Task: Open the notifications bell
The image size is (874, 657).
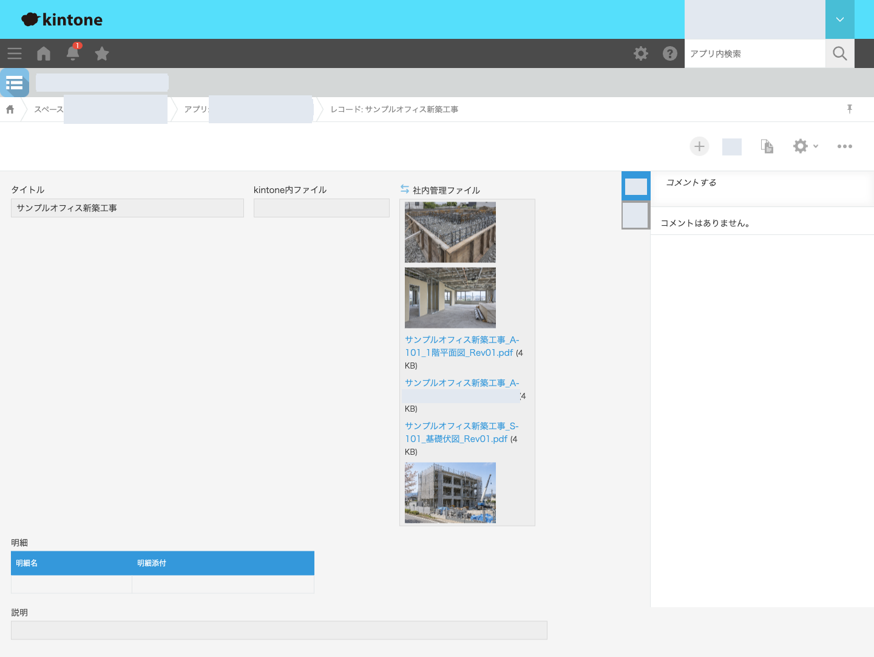Action: 73,53
